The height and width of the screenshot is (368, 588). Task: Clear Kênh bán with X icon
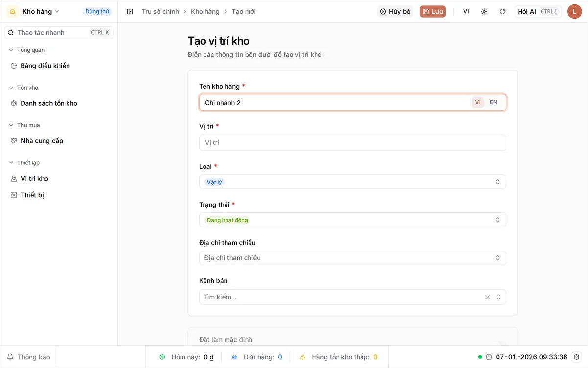coord(487,297)
